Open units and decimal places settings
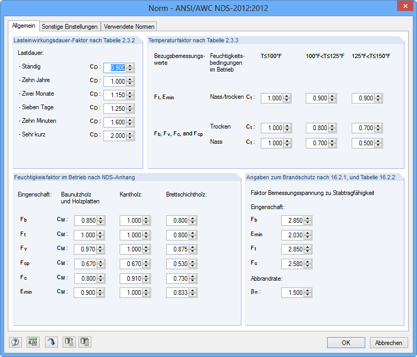Image resolution: width=417 pixels, height=357 pixels. click(33, 342)
